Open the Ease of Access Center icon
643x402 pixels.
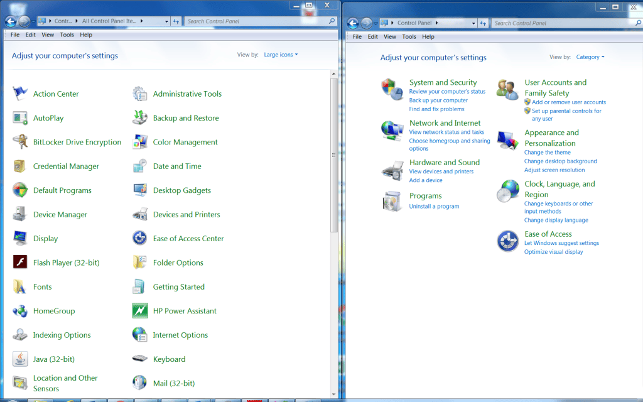(x=140, y=238)
